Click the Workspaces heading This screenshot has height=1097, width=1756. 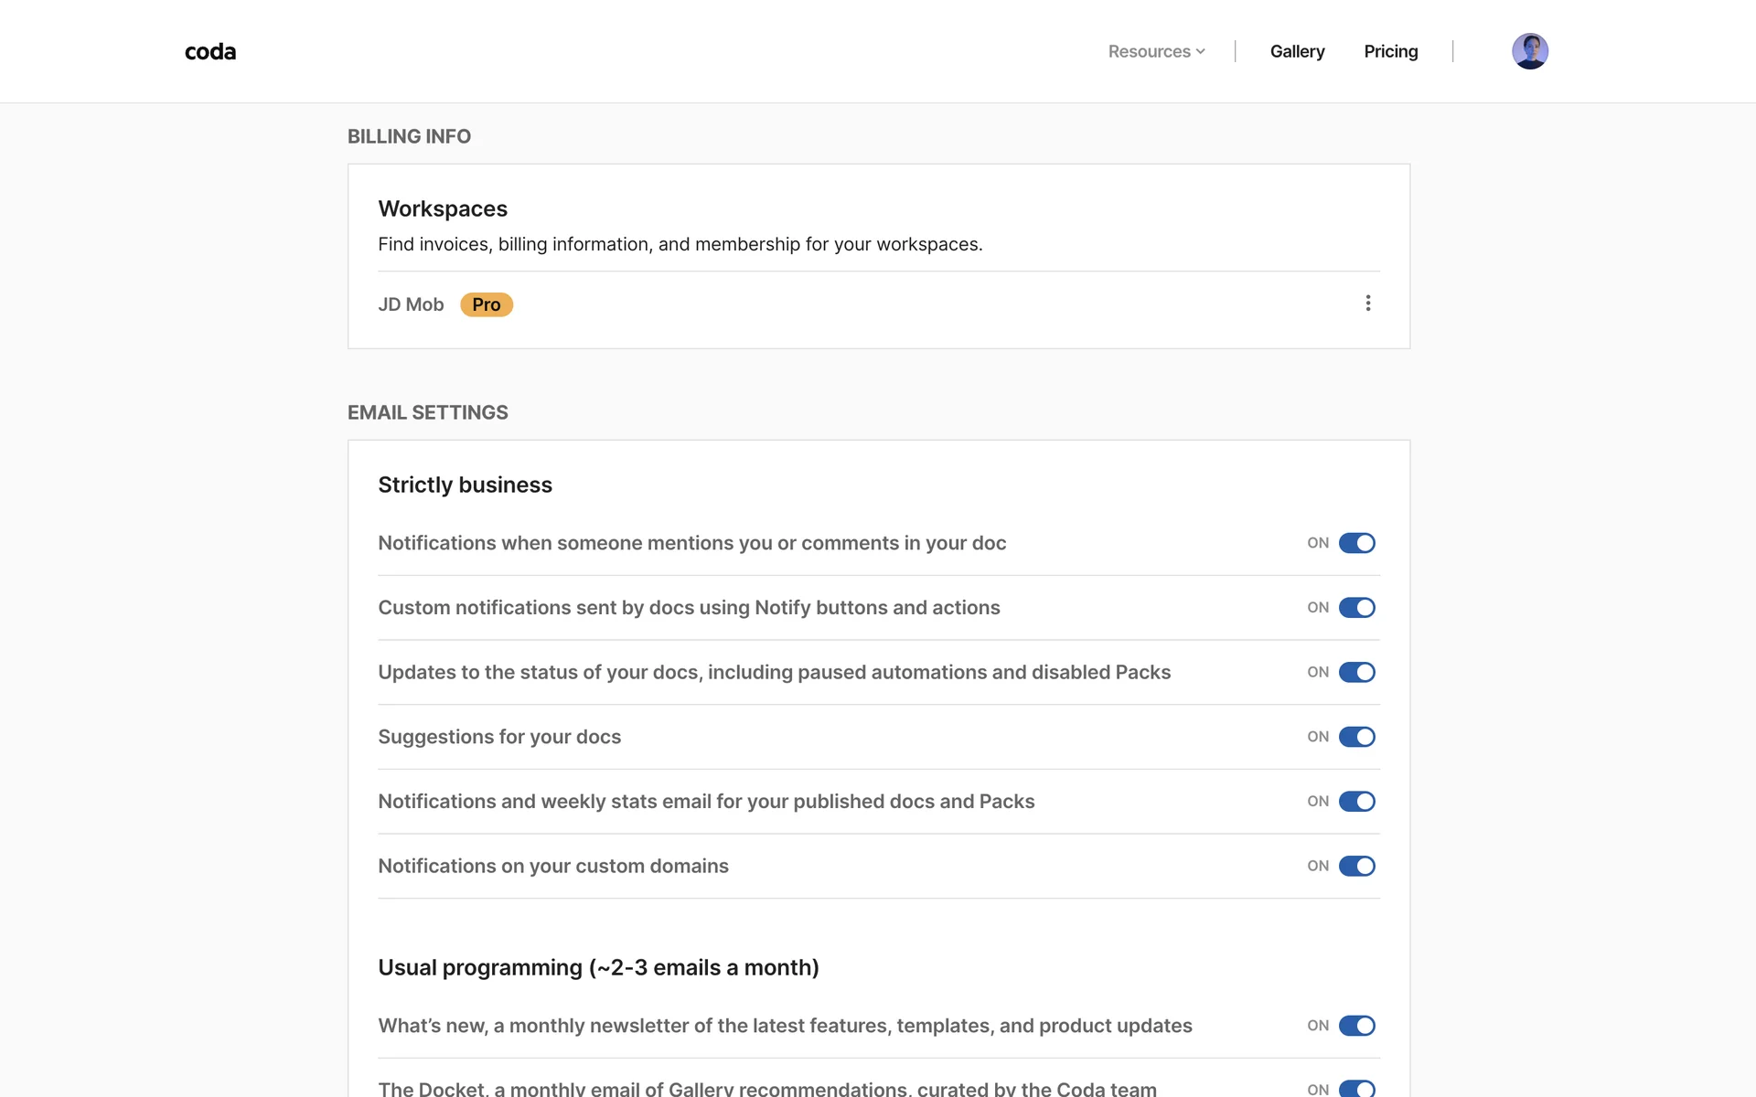tap(443, 209)
